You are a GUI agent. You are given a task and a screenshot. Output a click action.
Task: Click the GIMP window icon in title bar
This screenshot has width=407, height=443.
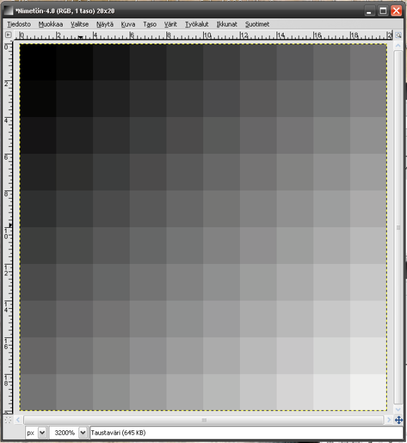[x=8, y=11]
